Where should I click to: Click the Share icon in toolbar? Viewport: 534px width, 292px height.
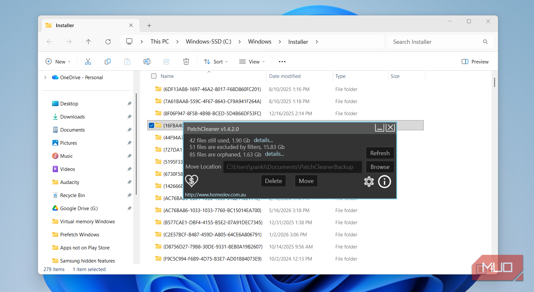coord(167,62)
